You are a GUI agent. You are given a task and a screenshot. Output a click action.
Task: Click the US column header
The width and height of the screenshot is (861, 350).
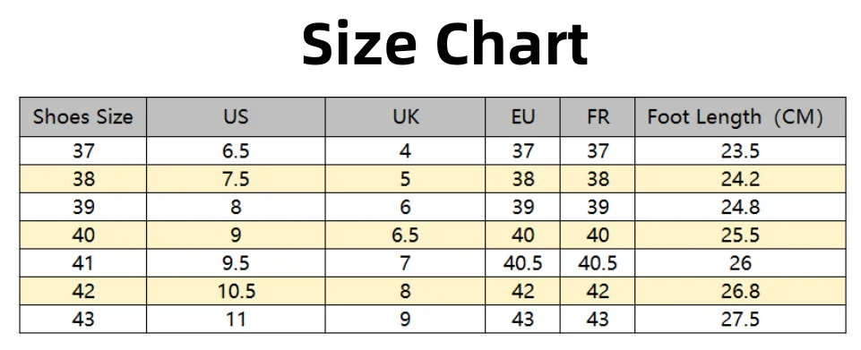click(236, 117)
